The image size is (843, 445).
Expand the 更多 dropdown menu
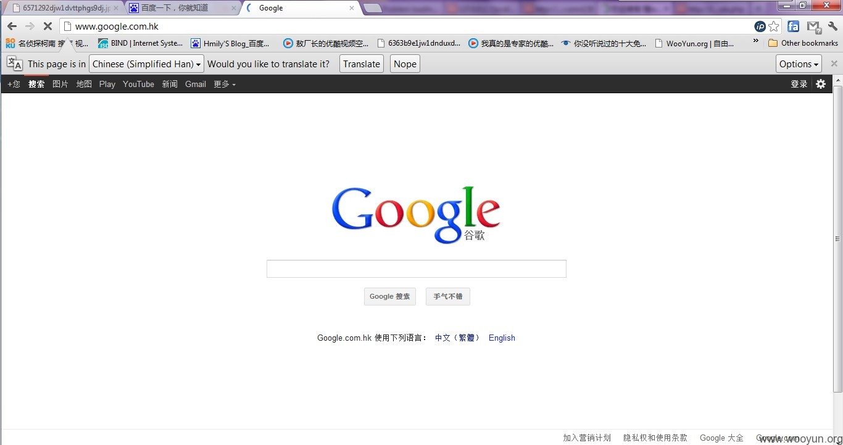tap(225, 84)
